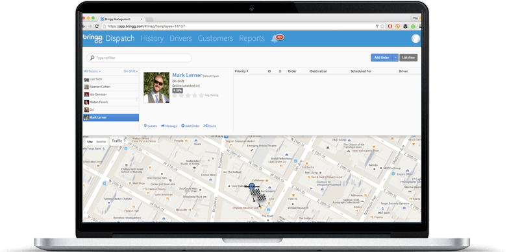
Task: Click the blue Add Order button
Action: coord(382,58)
